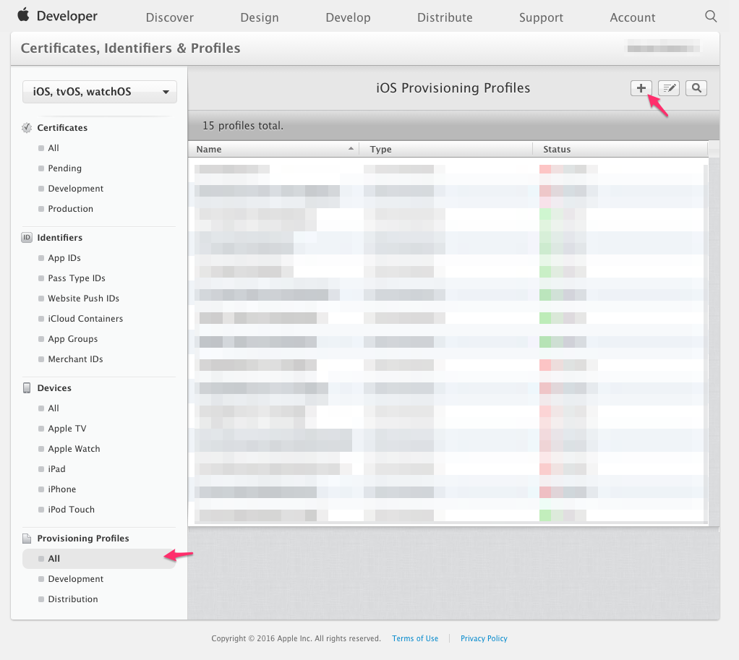Open the Develop menu item

coord(348,17)
